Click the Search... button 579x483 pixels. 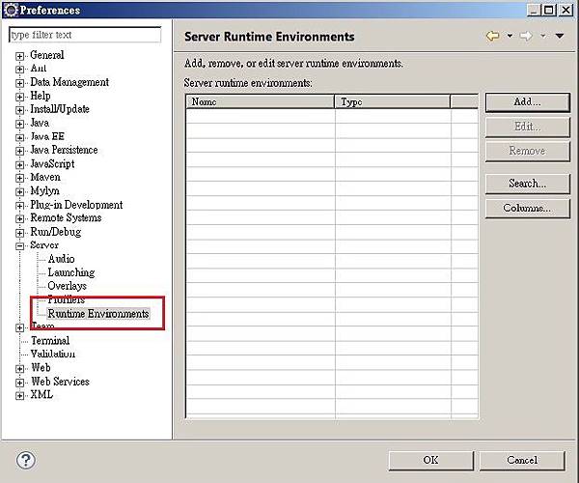click(x=527, y=184)
